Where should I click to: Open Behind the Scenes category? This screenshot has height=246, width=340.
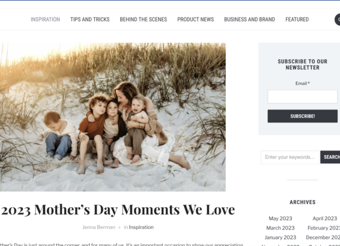pos(144,19)
